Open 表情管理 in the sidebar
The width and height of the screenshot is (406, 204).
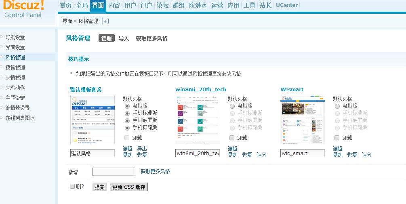click(15, 78)
